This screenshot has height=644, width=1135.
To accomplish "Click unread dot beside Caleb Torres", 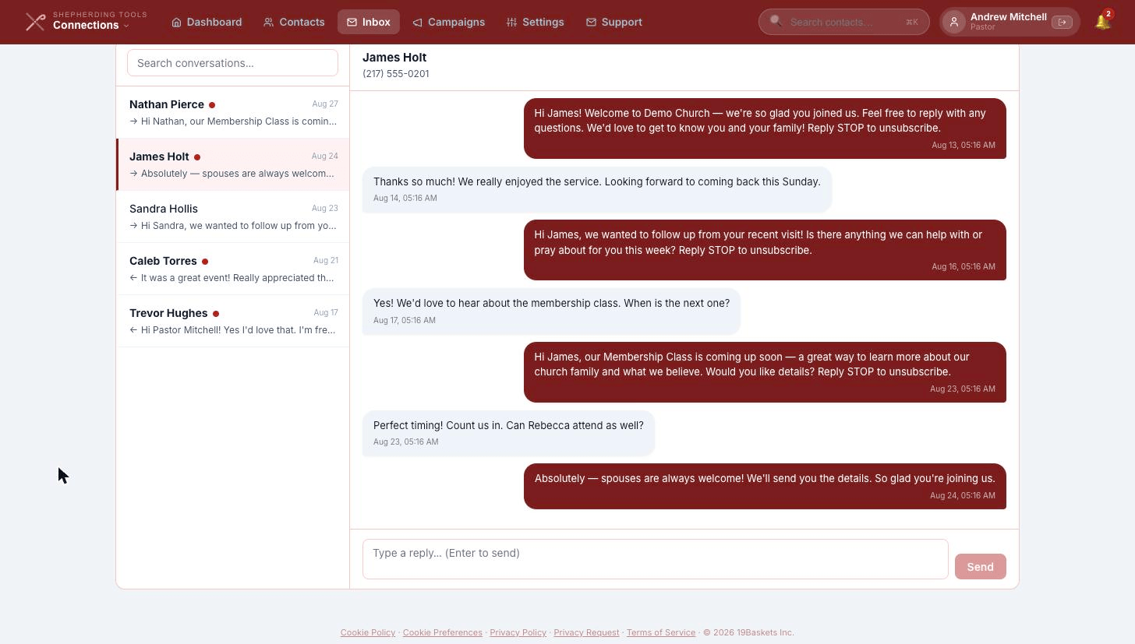I will click(x=205, y=262).
